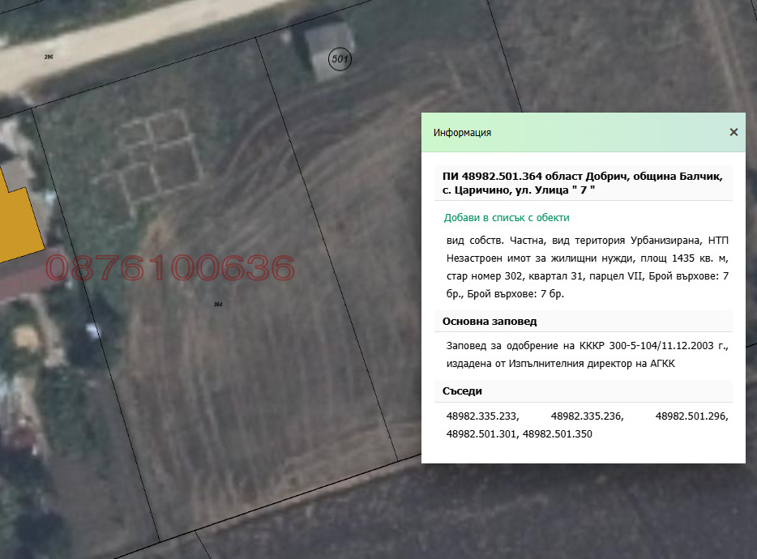
Task: Click neighbor parcel 48982.501.301
Action: tap(482, 434)
